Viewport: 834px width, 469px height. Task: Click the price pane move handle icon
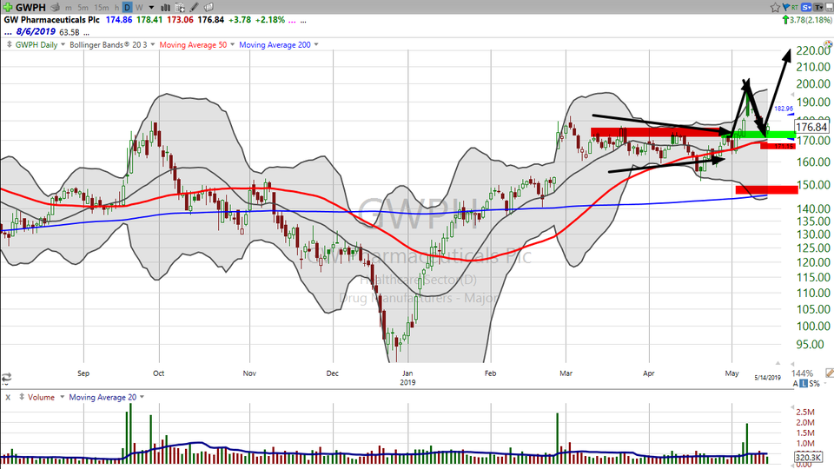click(9, 44)
